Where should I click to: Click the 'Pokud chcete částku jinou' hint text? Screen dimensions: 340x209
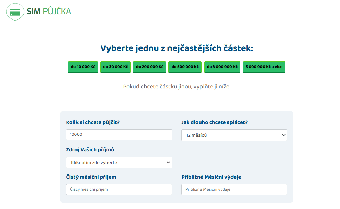pos(177,87)
